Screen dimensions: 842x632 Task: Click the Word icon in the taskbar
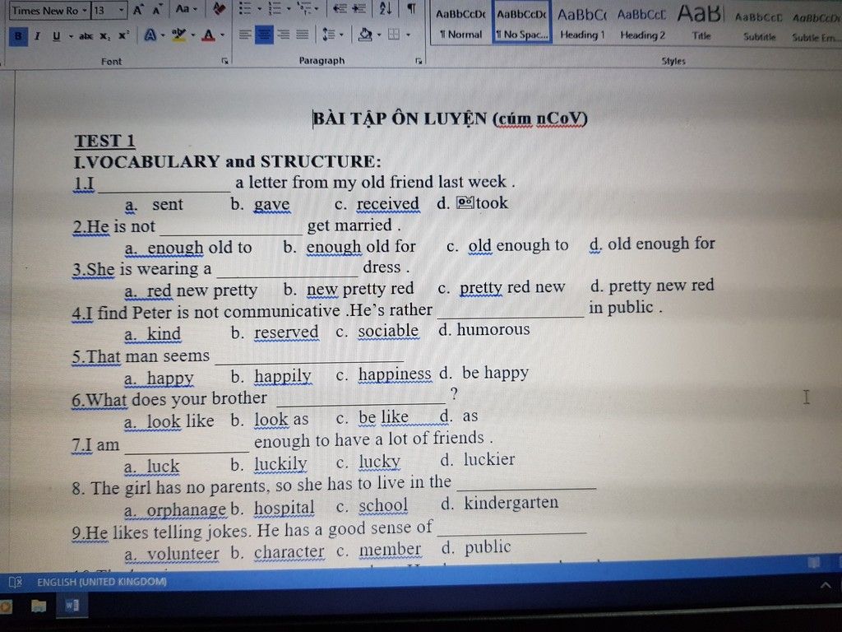[x=72, y=606]
